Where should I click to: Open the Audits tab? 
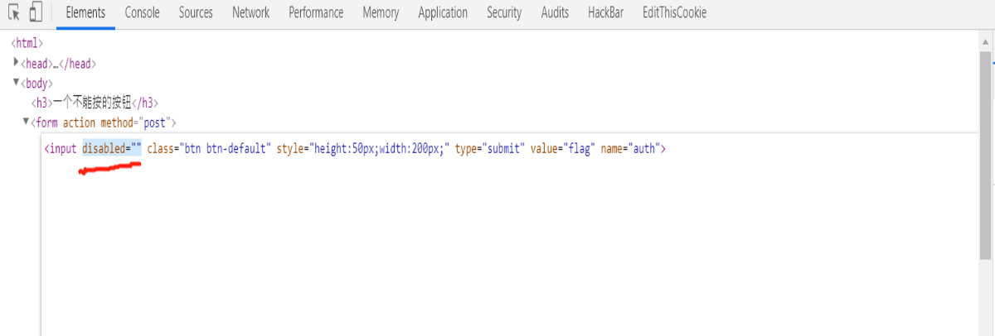(x=555, y=13)
